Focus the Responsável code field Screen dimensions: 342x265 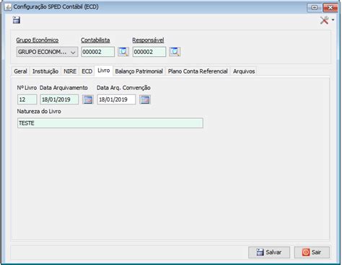point(149,52)
